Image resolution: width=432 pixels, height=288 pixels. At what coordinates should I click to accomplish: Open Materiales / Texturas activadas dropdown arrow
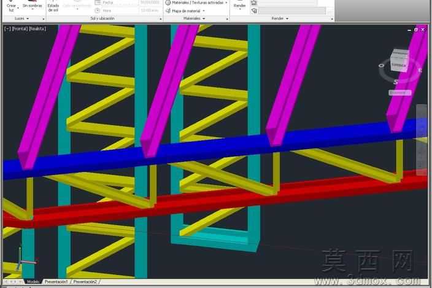[226, 2]
